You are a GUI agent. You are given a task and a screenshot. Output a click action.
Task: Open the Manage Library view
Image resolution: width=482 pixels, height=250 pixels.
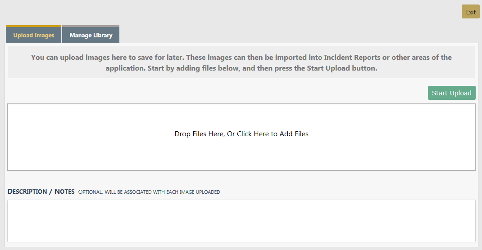[x=91, y=35]
